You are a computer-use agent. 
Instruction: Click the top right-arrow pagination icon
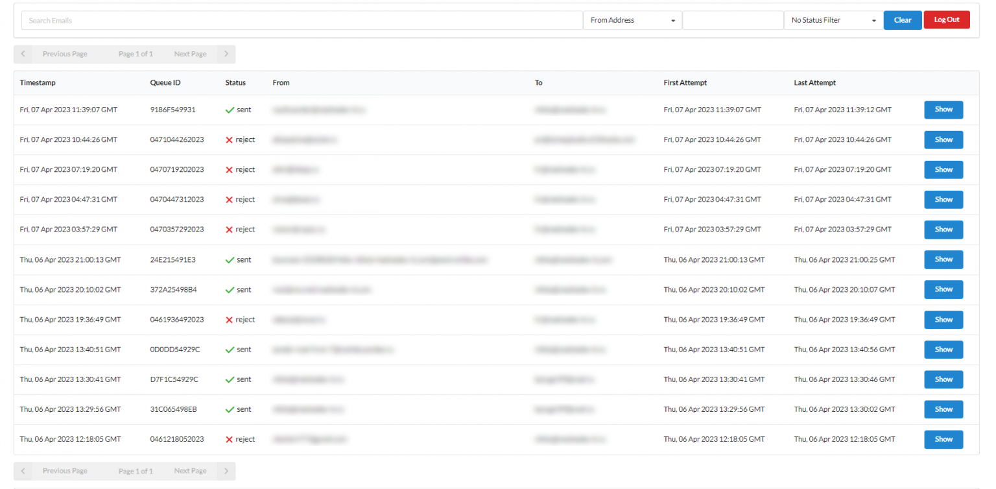coord(226,54)
